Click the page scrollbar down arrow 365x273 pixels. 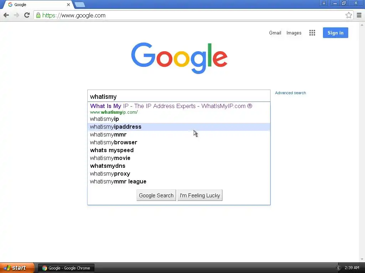(x=362, y=259)
